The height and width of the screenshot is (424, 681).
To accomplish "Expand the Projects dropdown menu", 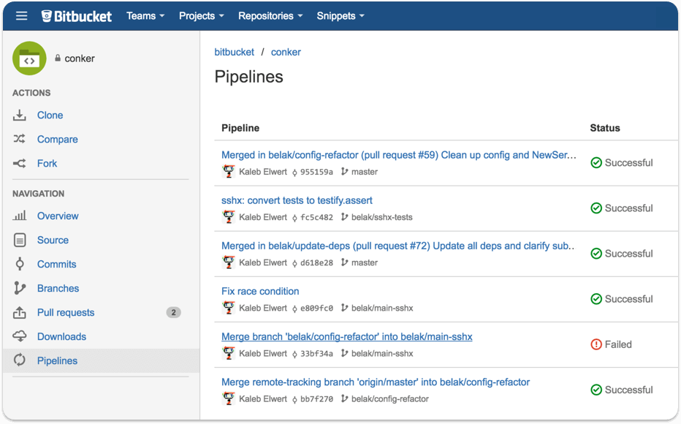I will click(201, 15).
